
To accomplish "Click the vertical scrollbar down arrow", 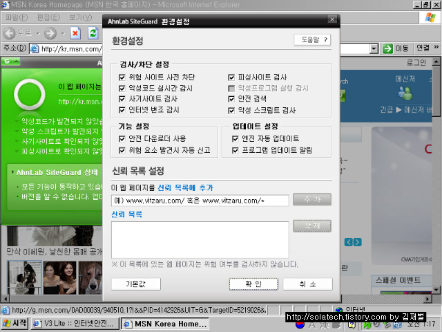I will pyautogui.click(x=436, y=290).
